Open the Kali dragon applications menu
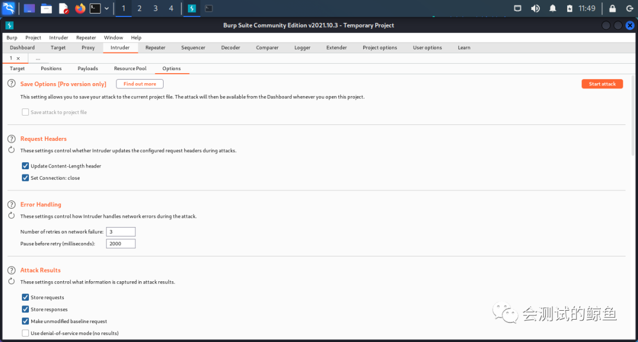Viewport: 638px width, 342px height. tap(8, 8)
